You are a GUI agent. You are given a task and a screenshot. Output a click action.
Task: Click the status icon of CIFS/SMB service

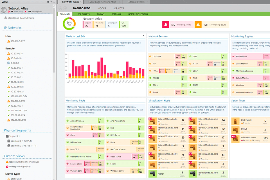tap(150, 56)
